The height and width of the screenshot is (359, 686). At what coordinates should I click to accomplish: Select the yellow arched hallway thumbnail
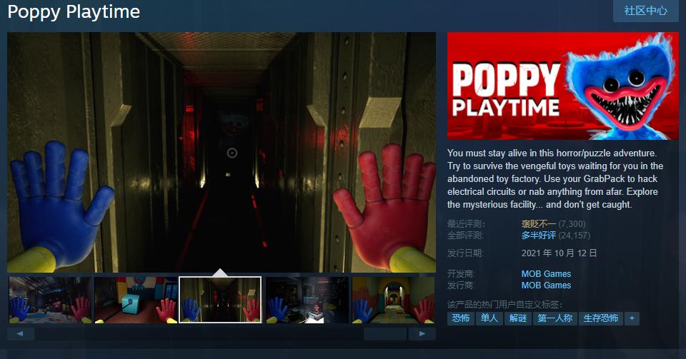(x=393, y=300)
